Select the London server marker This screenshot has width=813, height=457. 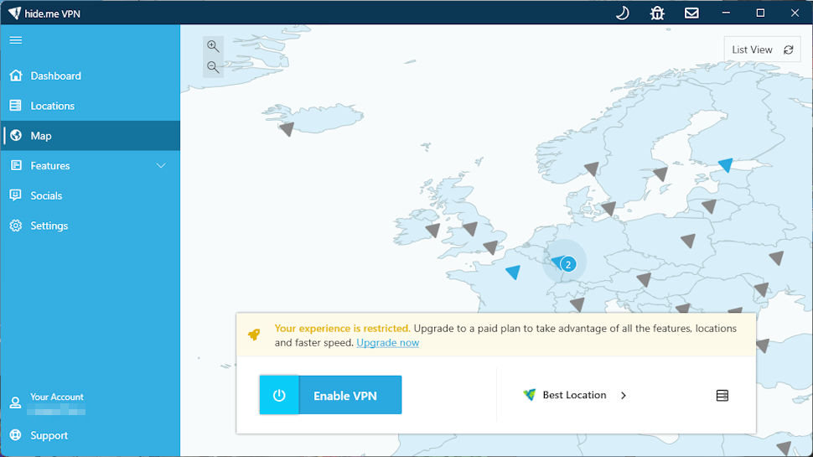[x=490, y=247]
